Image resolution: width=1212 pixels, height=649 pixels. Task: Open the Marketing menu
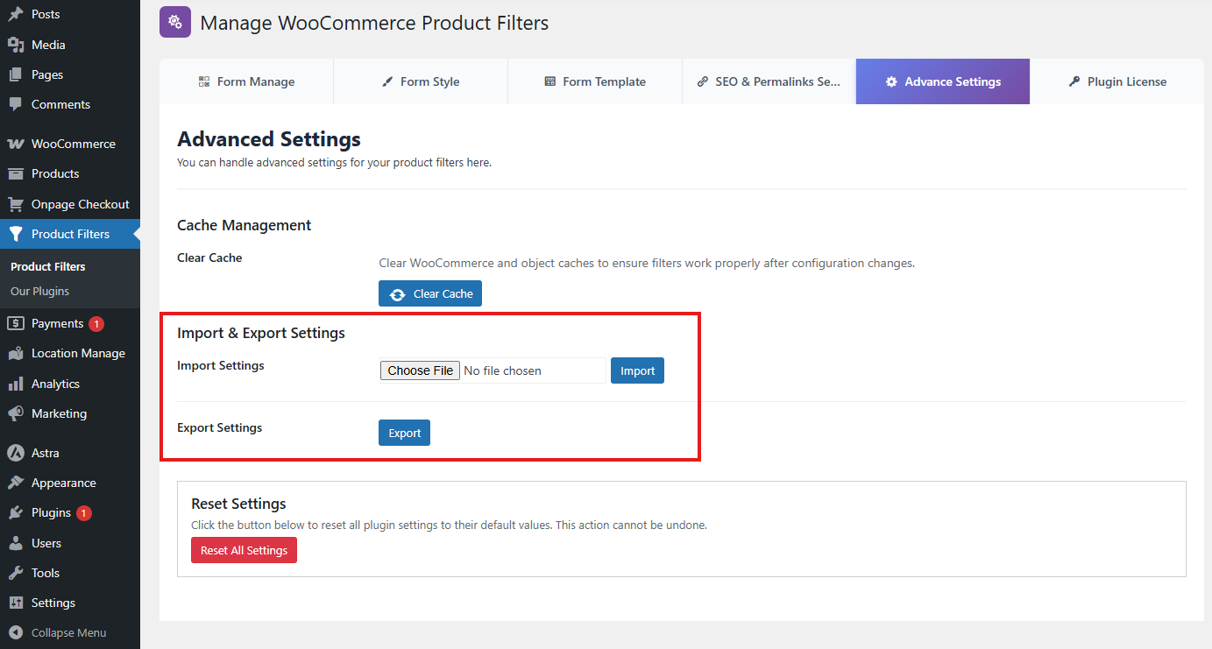click(x=70, y=413)
